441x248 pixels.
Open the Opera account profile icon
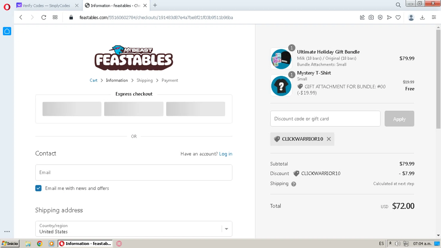(x=411, y=17)
